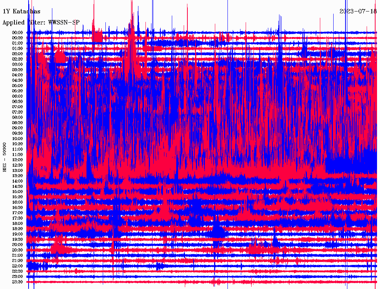The width and height of the screenshot is (380, 289).
Task: Click the 13:30 time label
Action: pos(17,176)
